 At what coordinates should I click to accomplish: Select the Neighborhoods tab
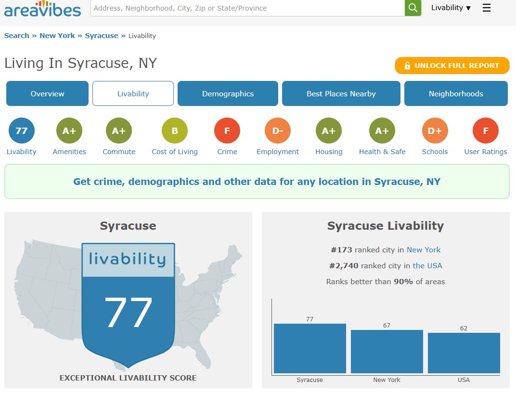456,93
